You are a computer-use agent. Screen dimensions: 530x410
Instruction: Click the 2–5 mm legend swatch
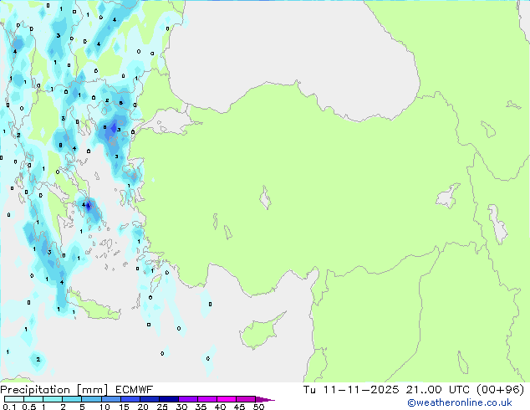point(72,399)
